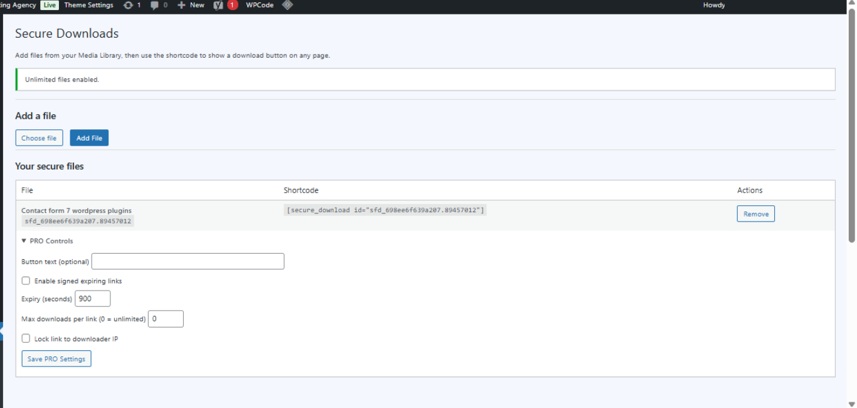
Task: Open the WPCode admin bar menu
Action: pyautogui.click(x=260, y=5)
